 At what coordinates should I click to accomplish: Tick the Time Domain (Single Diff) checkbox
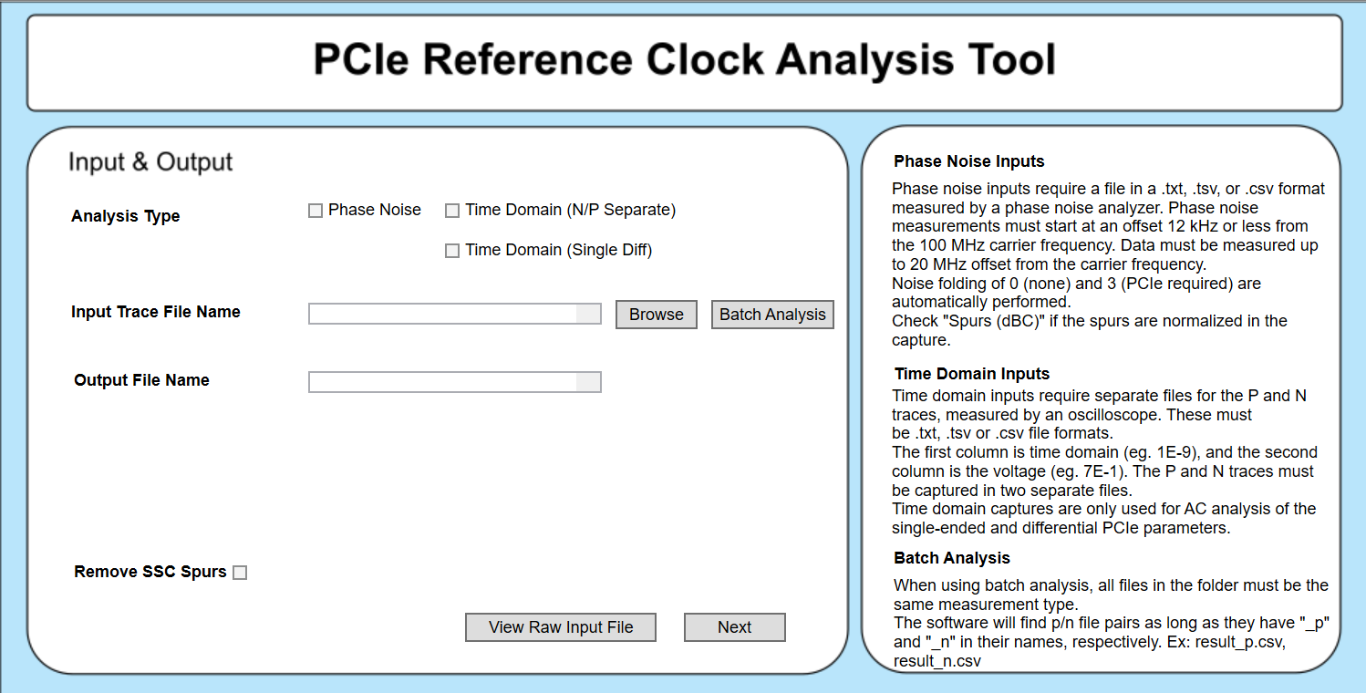point(452,251)
